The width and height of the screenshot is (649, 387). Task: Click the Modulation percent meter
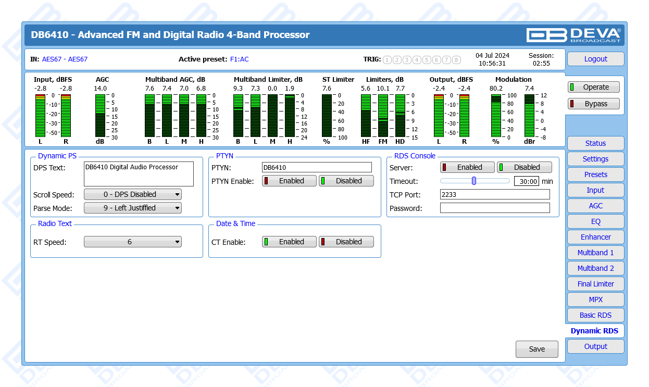(495, 116)
